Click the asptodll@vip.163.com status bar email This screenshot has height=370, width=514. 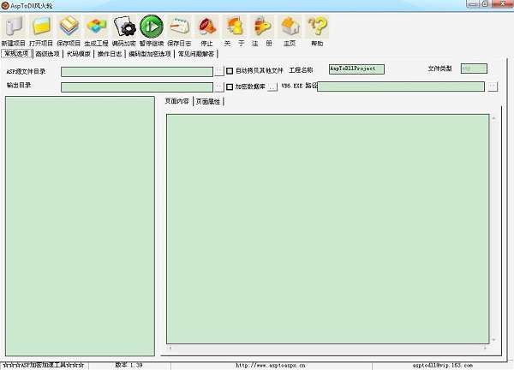[x=443, y=365]
